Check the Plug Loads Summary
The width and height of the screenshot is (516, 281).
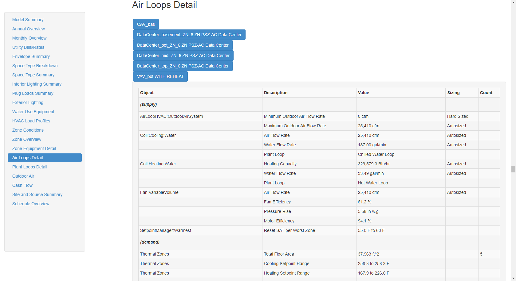[33, 93]
